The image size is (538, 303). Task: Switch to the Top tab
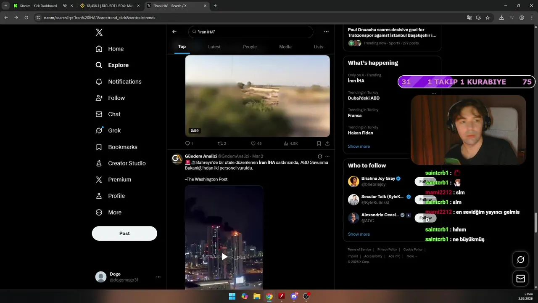point(182,47)
